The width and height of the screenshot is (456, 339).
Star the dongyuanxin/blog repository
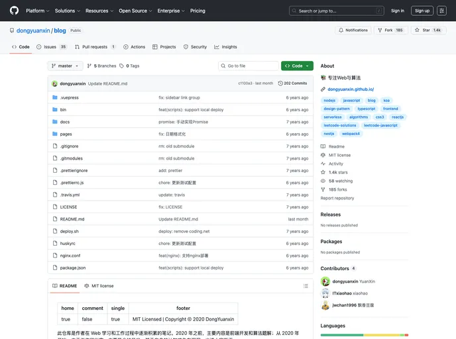pyautogui.click(x=427, y=30)
